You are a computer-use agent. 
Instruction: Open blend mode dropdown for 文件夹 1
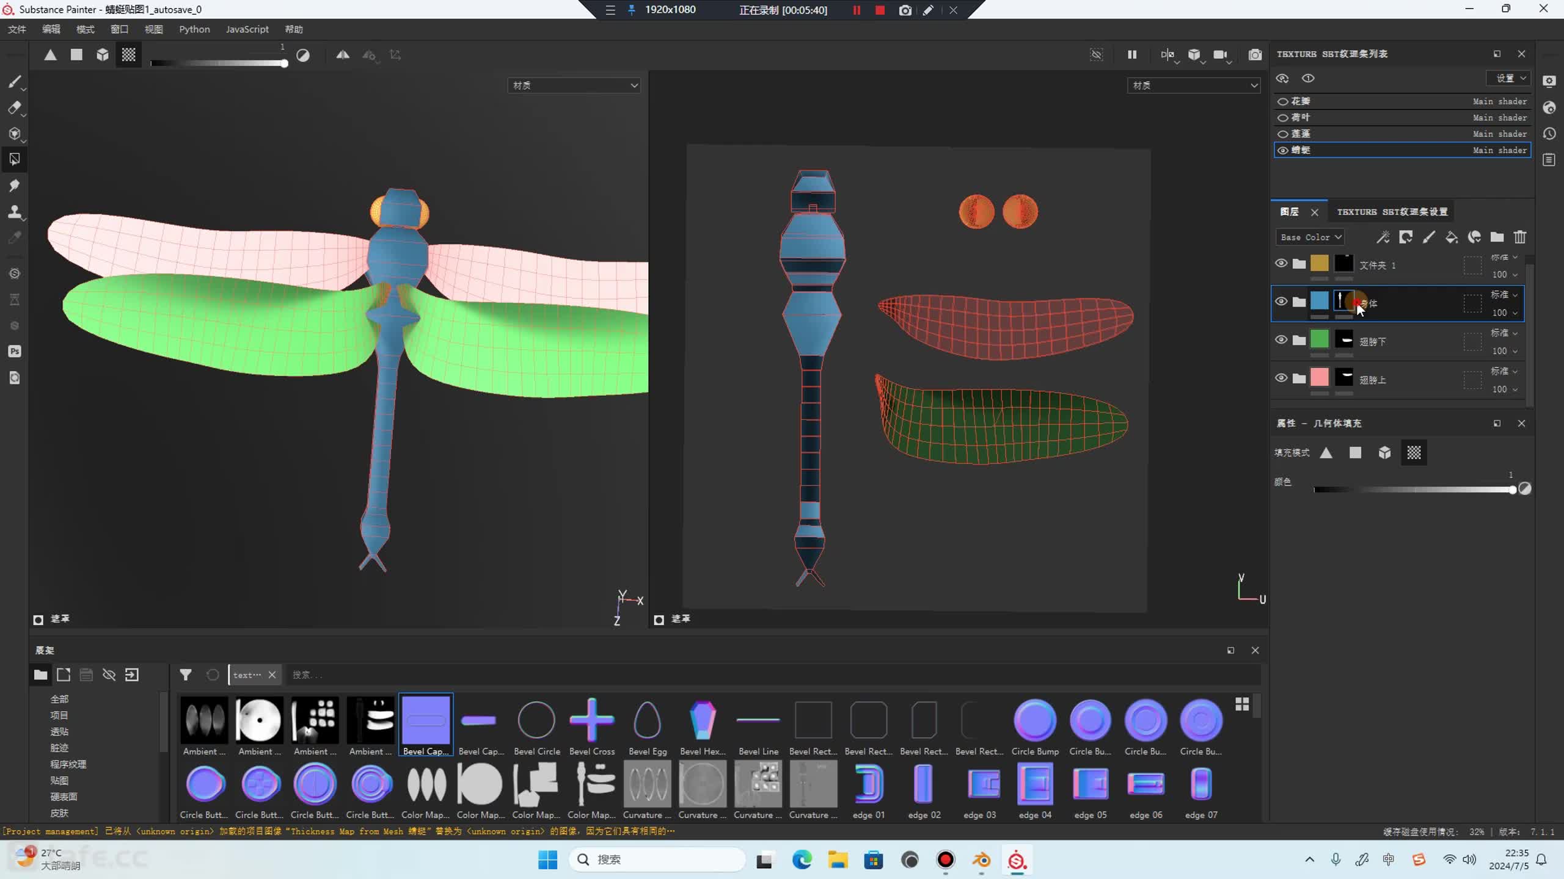[1504, 257]
